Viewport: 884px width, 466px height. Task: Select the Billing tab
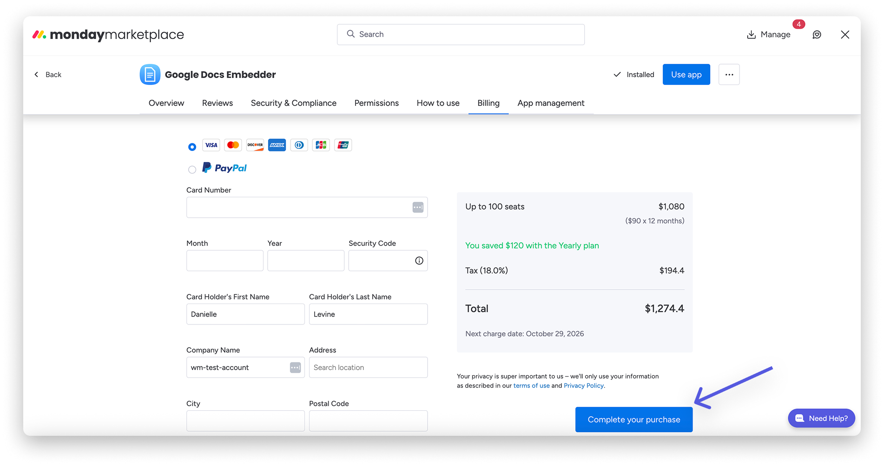488,103
